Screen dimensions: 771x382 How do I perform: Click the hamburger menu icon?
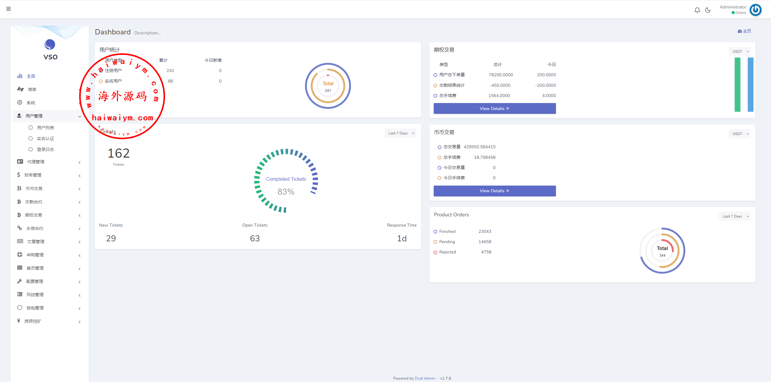(8, 9)
